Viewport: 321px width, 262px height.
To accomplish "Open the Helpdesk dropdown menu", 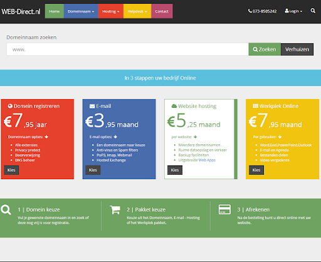I will 137,11.
